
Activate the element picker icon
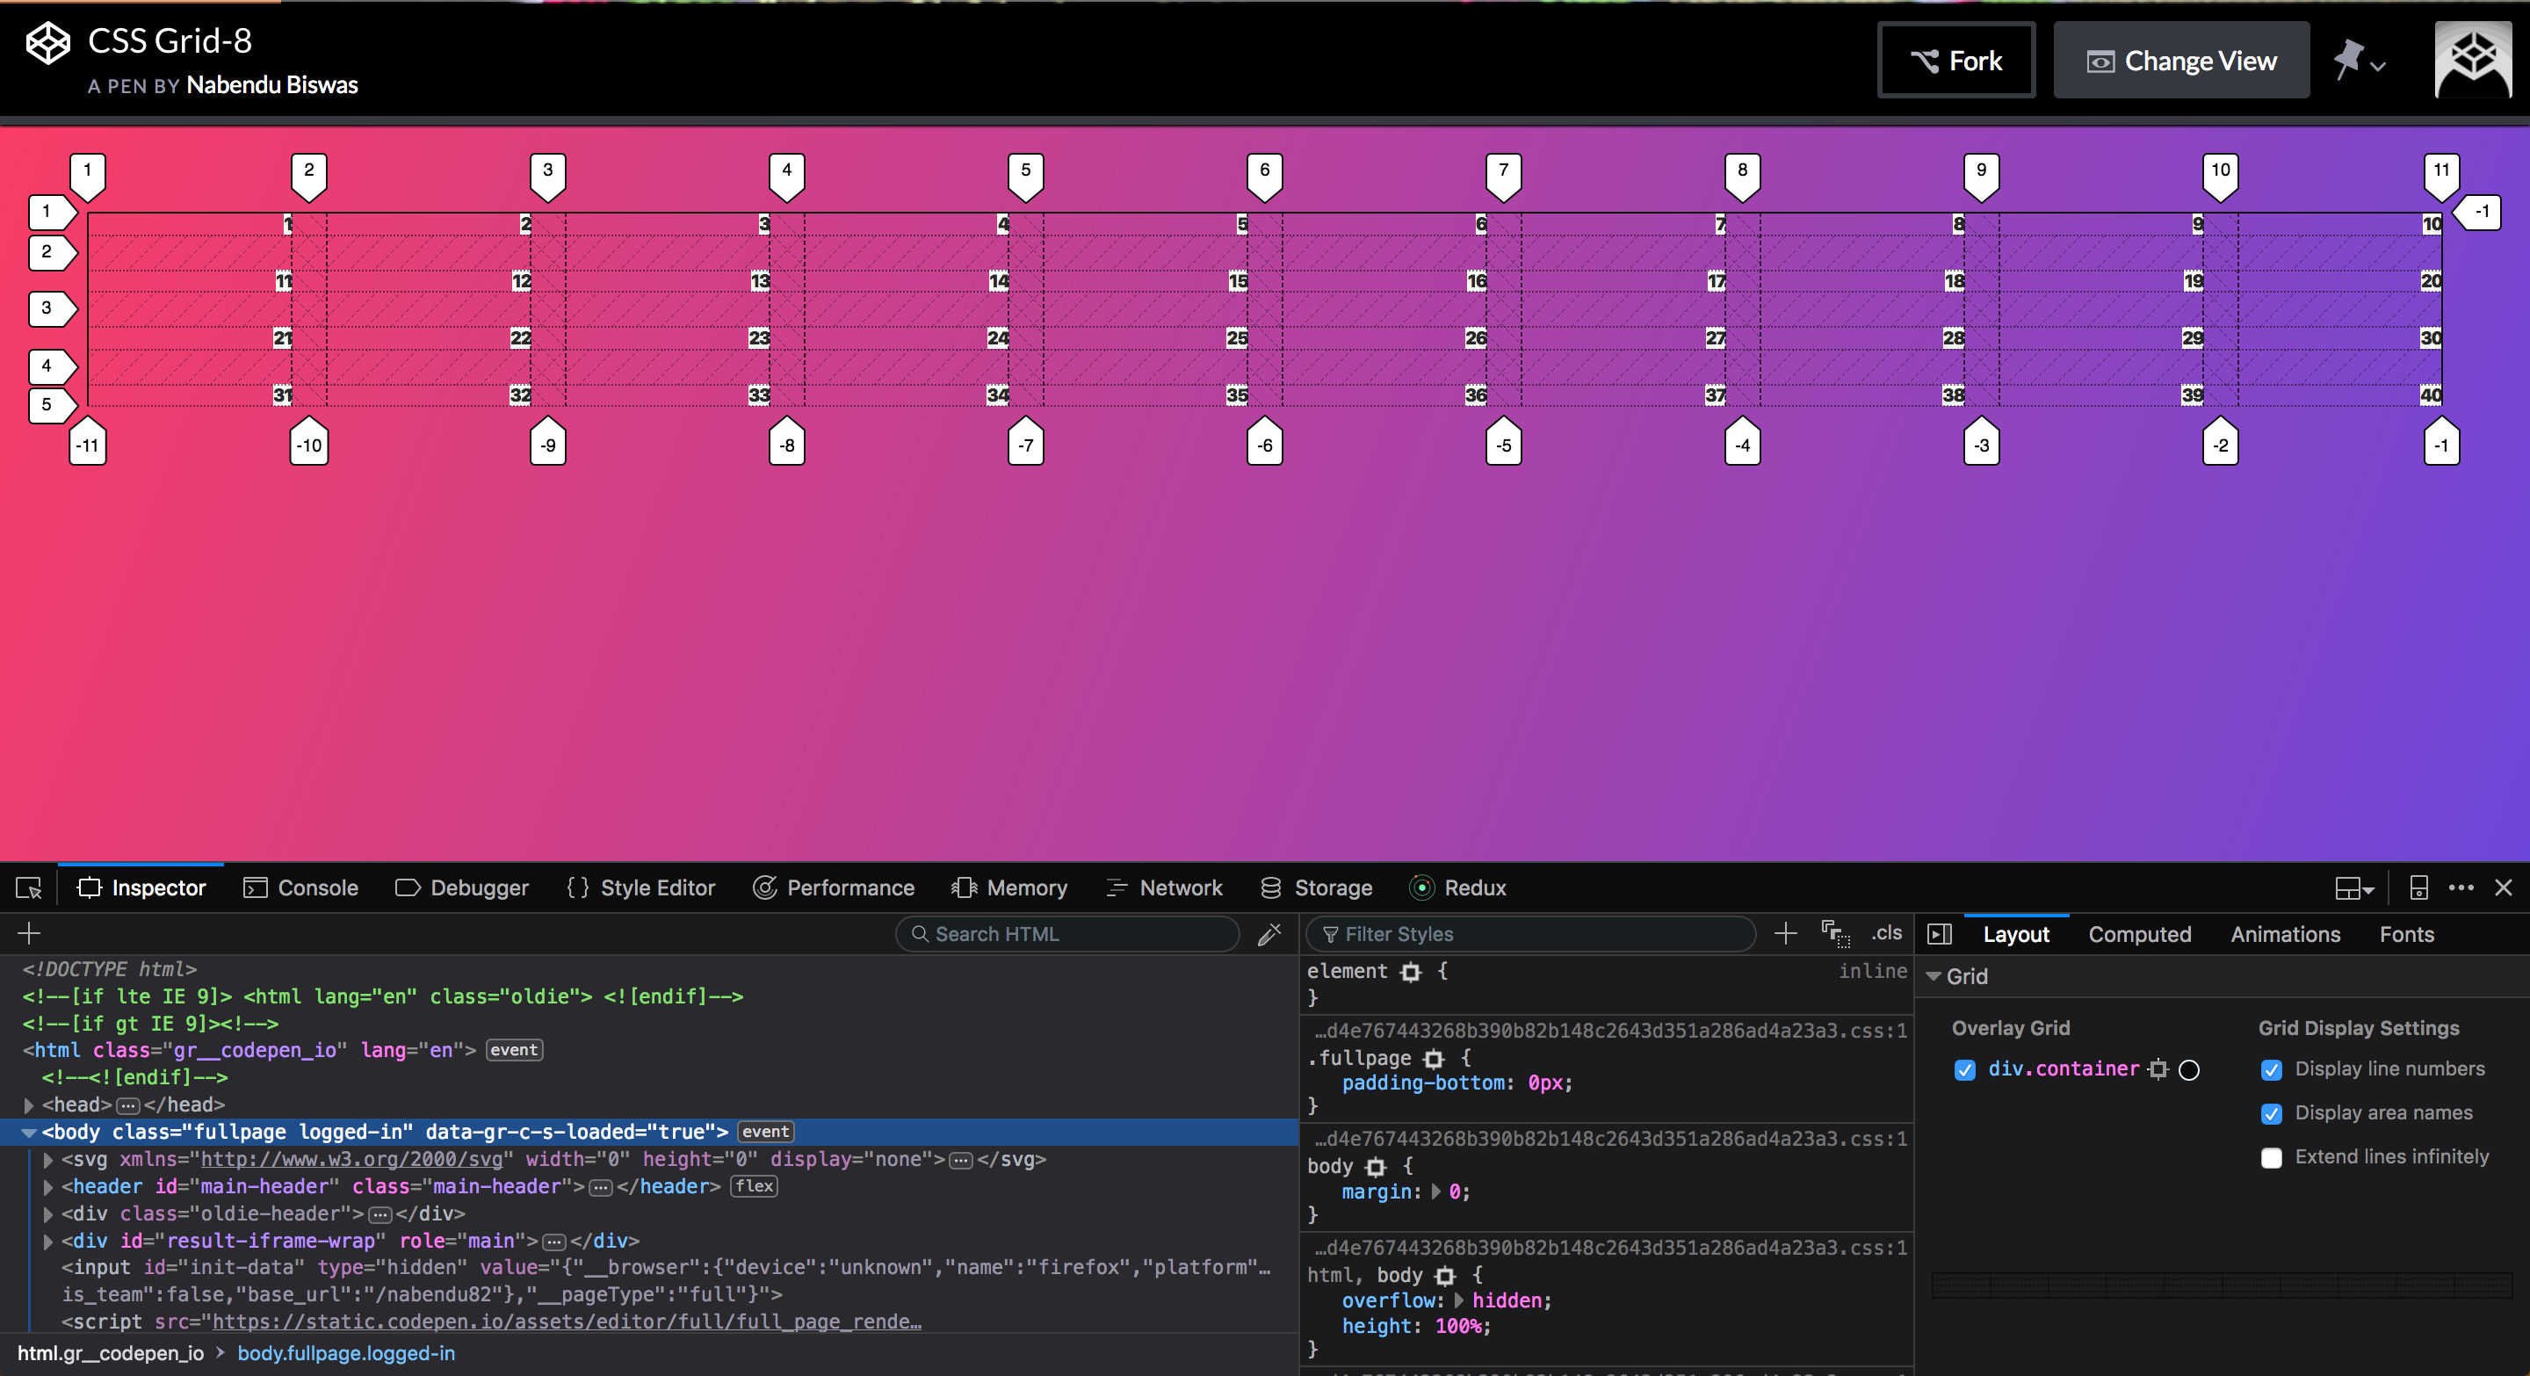point(28,887)
